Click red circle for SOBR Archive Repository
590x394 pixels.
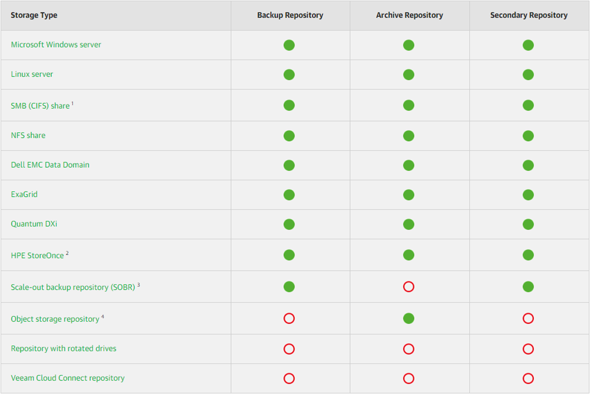coord(409,287)
